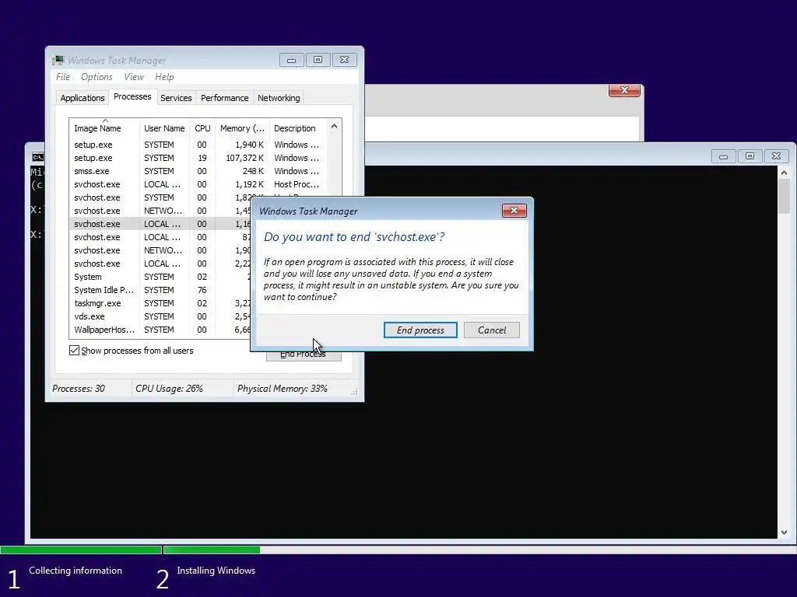797x597 pixels.
Task: Switch to the Performance tab
Action: pos(225,98)
